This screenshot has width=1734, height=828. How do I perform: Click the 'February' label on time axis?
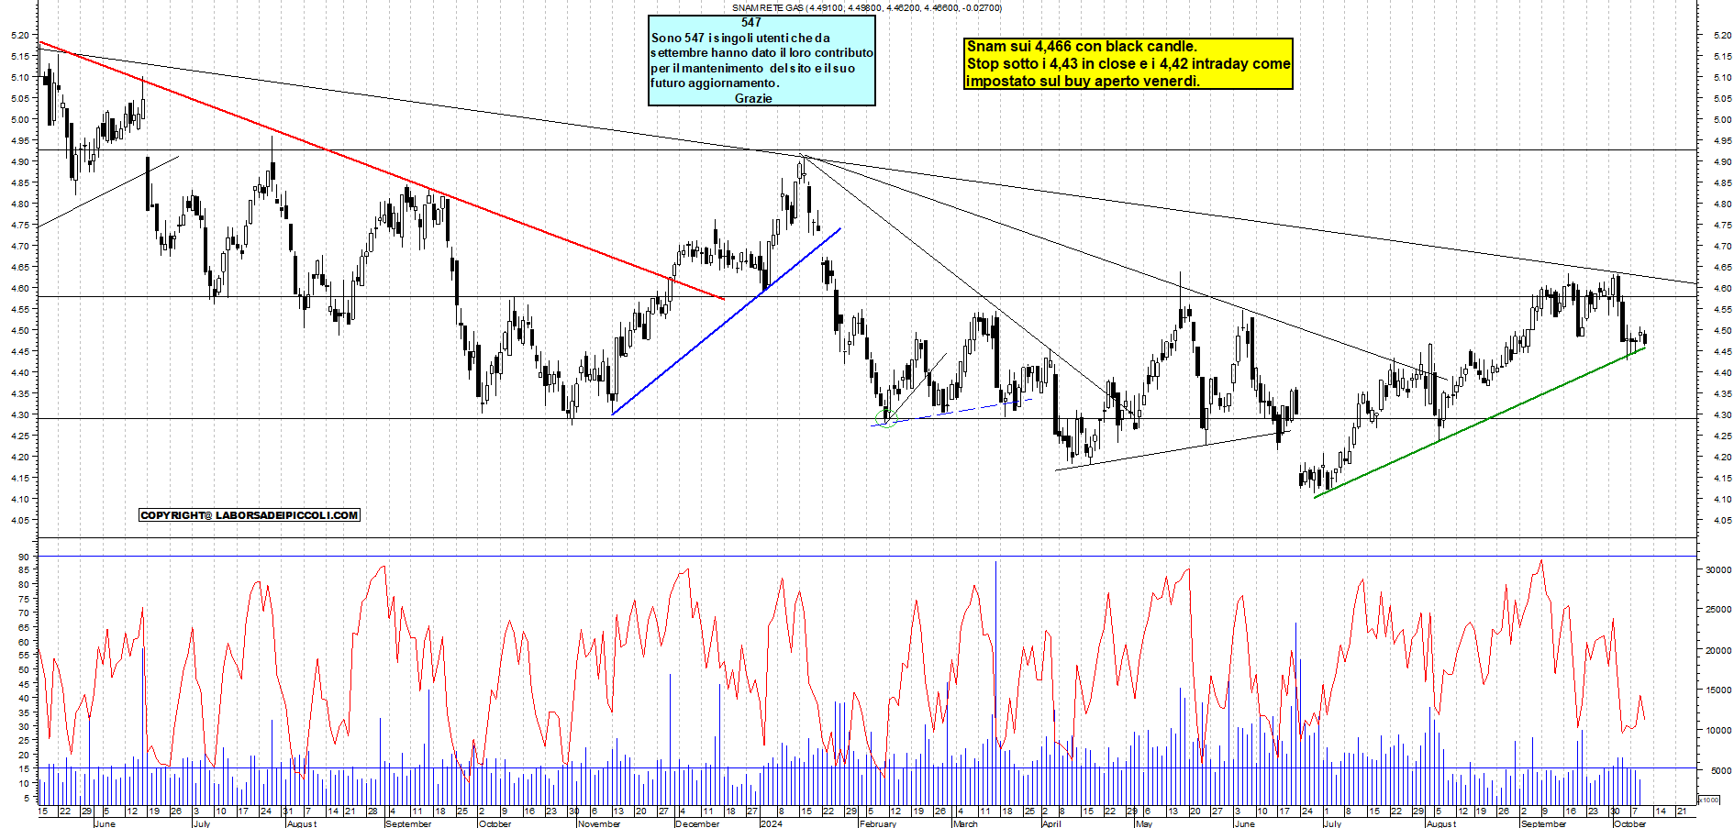pyautogui.click(x=878, y=823)
